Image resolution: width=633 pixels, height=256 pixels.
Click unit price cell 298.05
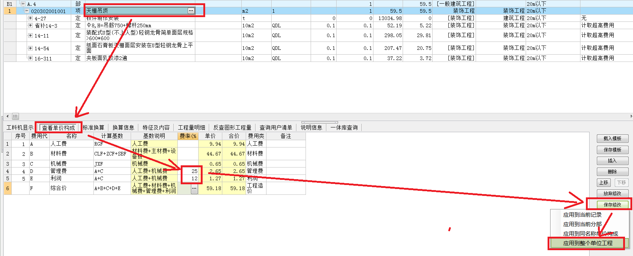[x=388, y=35]
